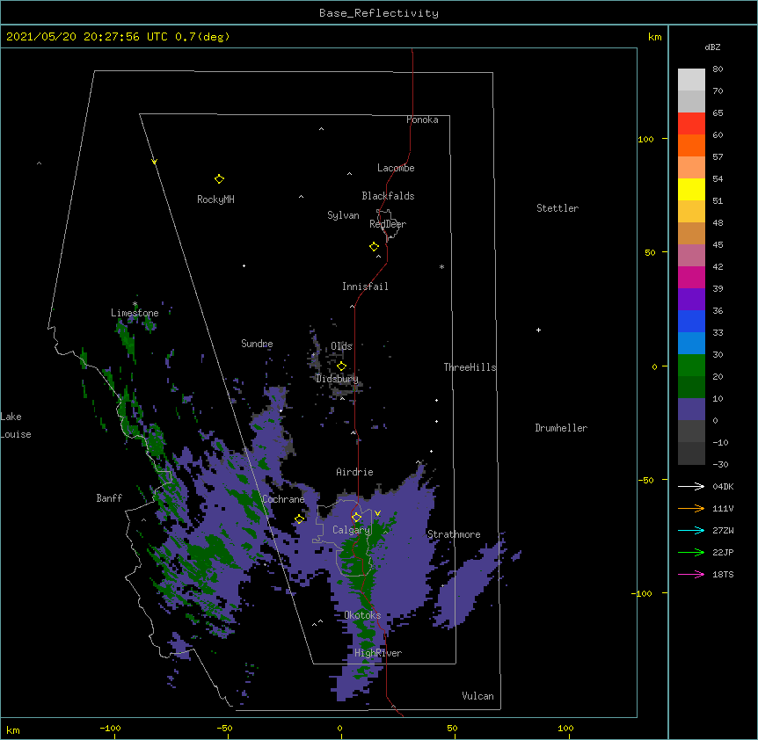758x740 pixels.
Task: Click the Limestone label
Action: pyautogui.click(x=135, y=313)
